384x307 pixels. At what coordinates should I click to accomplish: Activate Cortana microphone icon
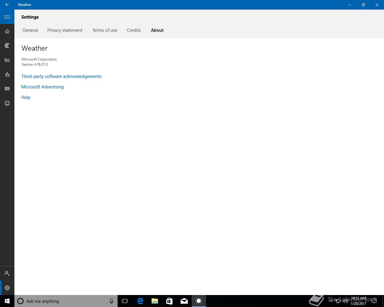111,301
